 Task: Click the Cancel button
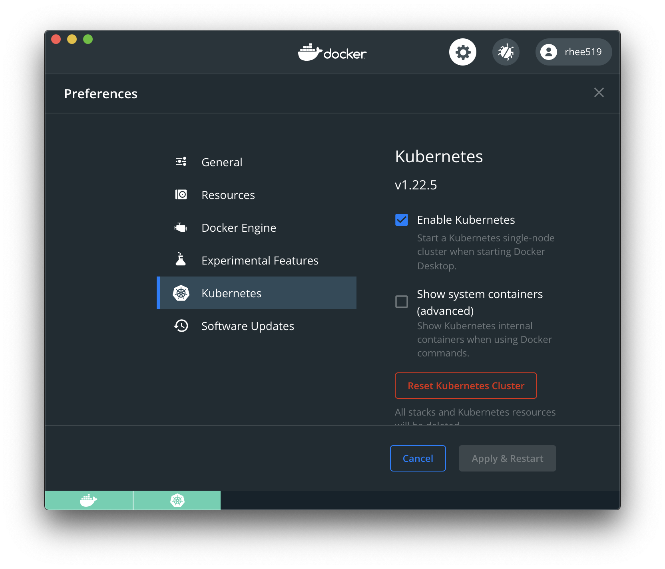click(418, 458)
